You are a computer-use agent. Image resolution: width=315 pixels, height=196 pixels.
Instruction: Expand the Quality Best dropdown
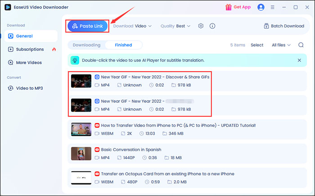pyautogui.click(x=175, y=26)
